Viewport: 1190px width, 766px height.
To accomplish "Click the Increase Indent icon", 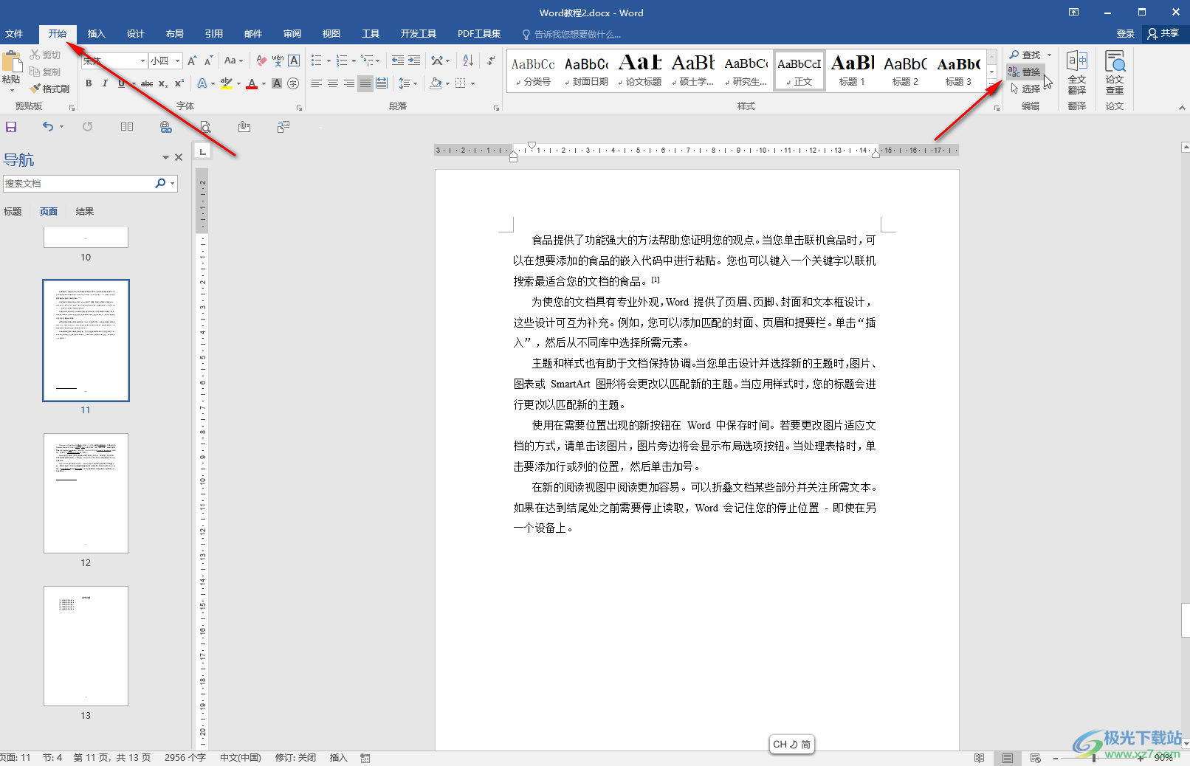I will [x=414, y=61].
